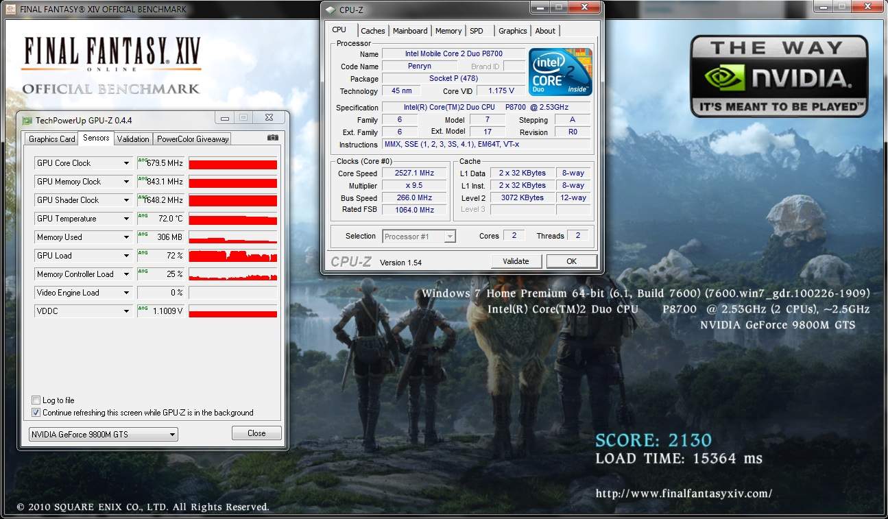Uncheck Continue refreshing while GPU-Z in background
888x519 pixels.
pos(36,413)
